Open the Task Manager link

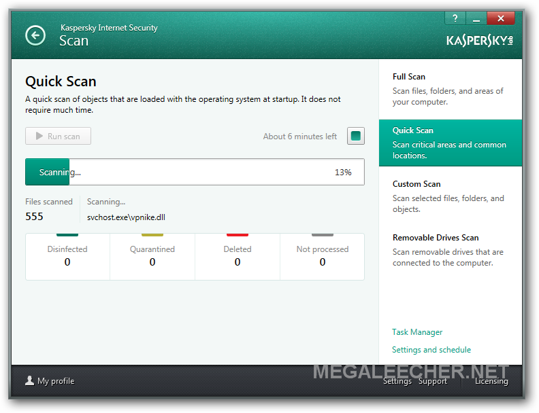[x=417, y=332]
